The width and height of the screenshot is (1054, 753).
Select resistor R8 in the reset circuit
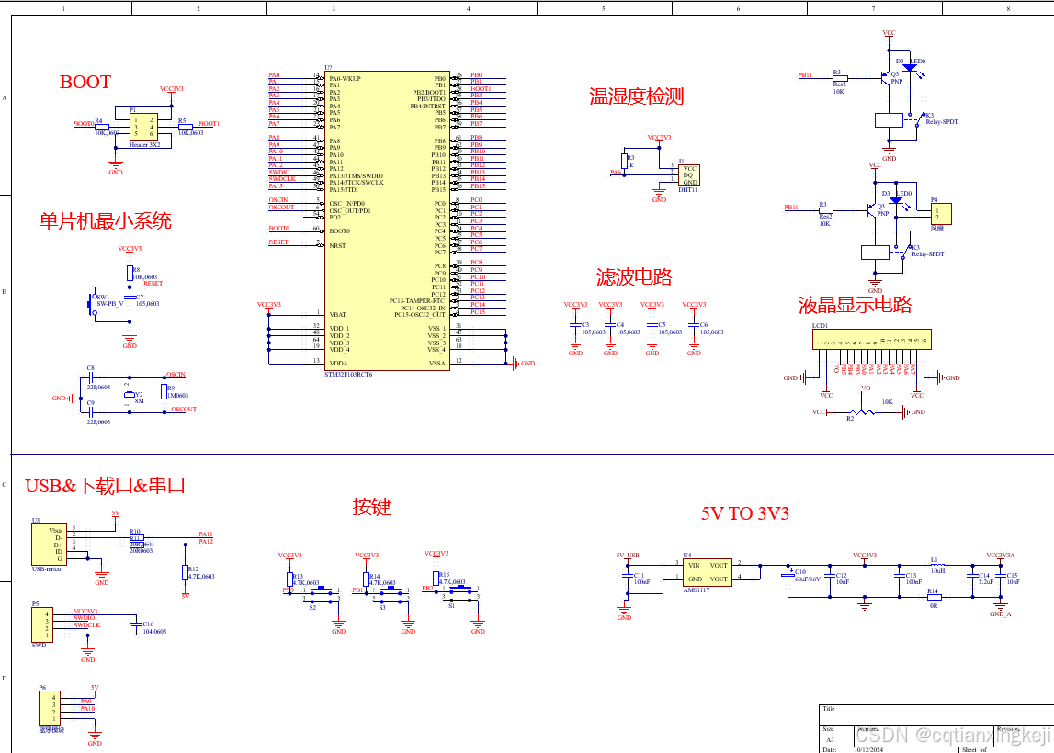pyautogui.click(x=130, y=273)
